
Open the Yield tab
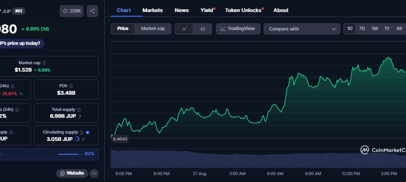point(207,10)
